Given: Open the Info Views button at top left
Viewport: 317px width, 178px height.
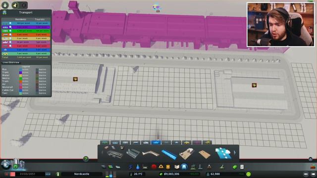Looking at the screenshot, I should (x=5, y=5).
